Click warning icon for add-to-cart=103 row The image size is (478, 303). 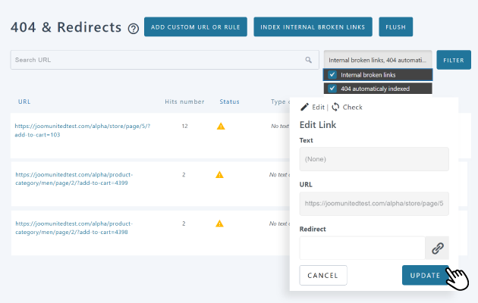pos(221,126)
